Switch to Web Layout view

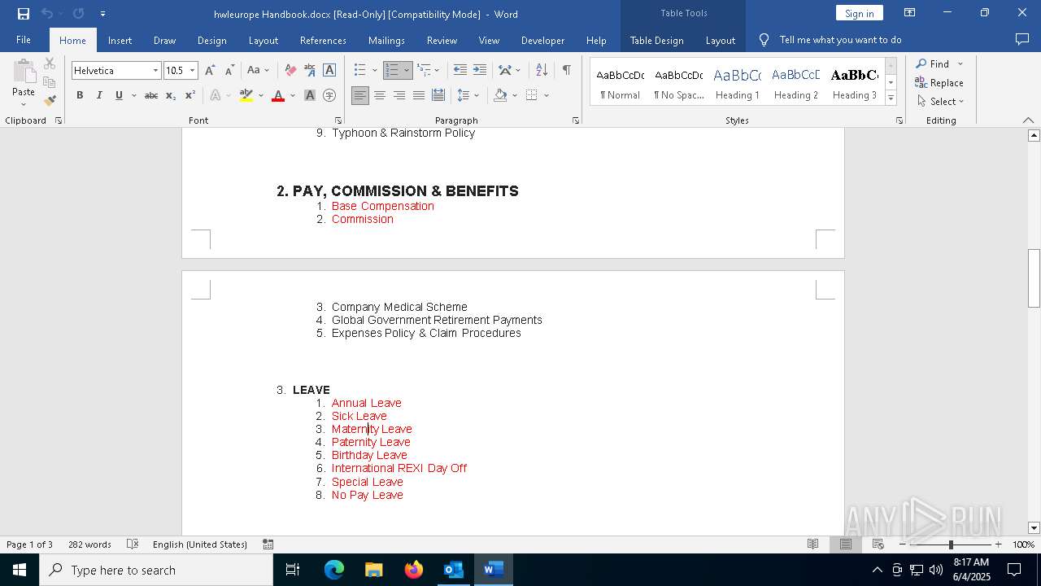(x=878, y=544)
